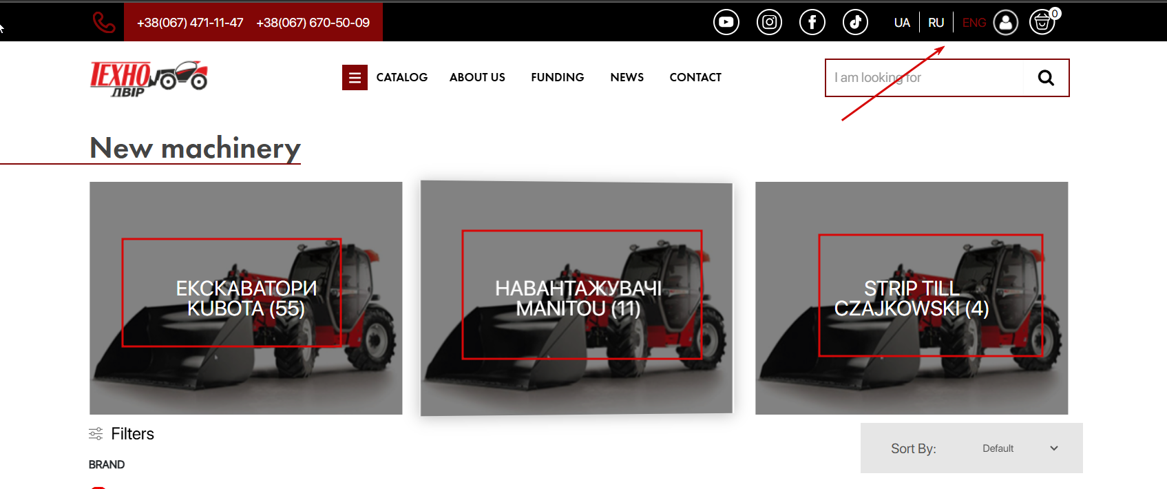Switch language to RU
This screenshot has width=1167, height=489.
tap(936, 23)
